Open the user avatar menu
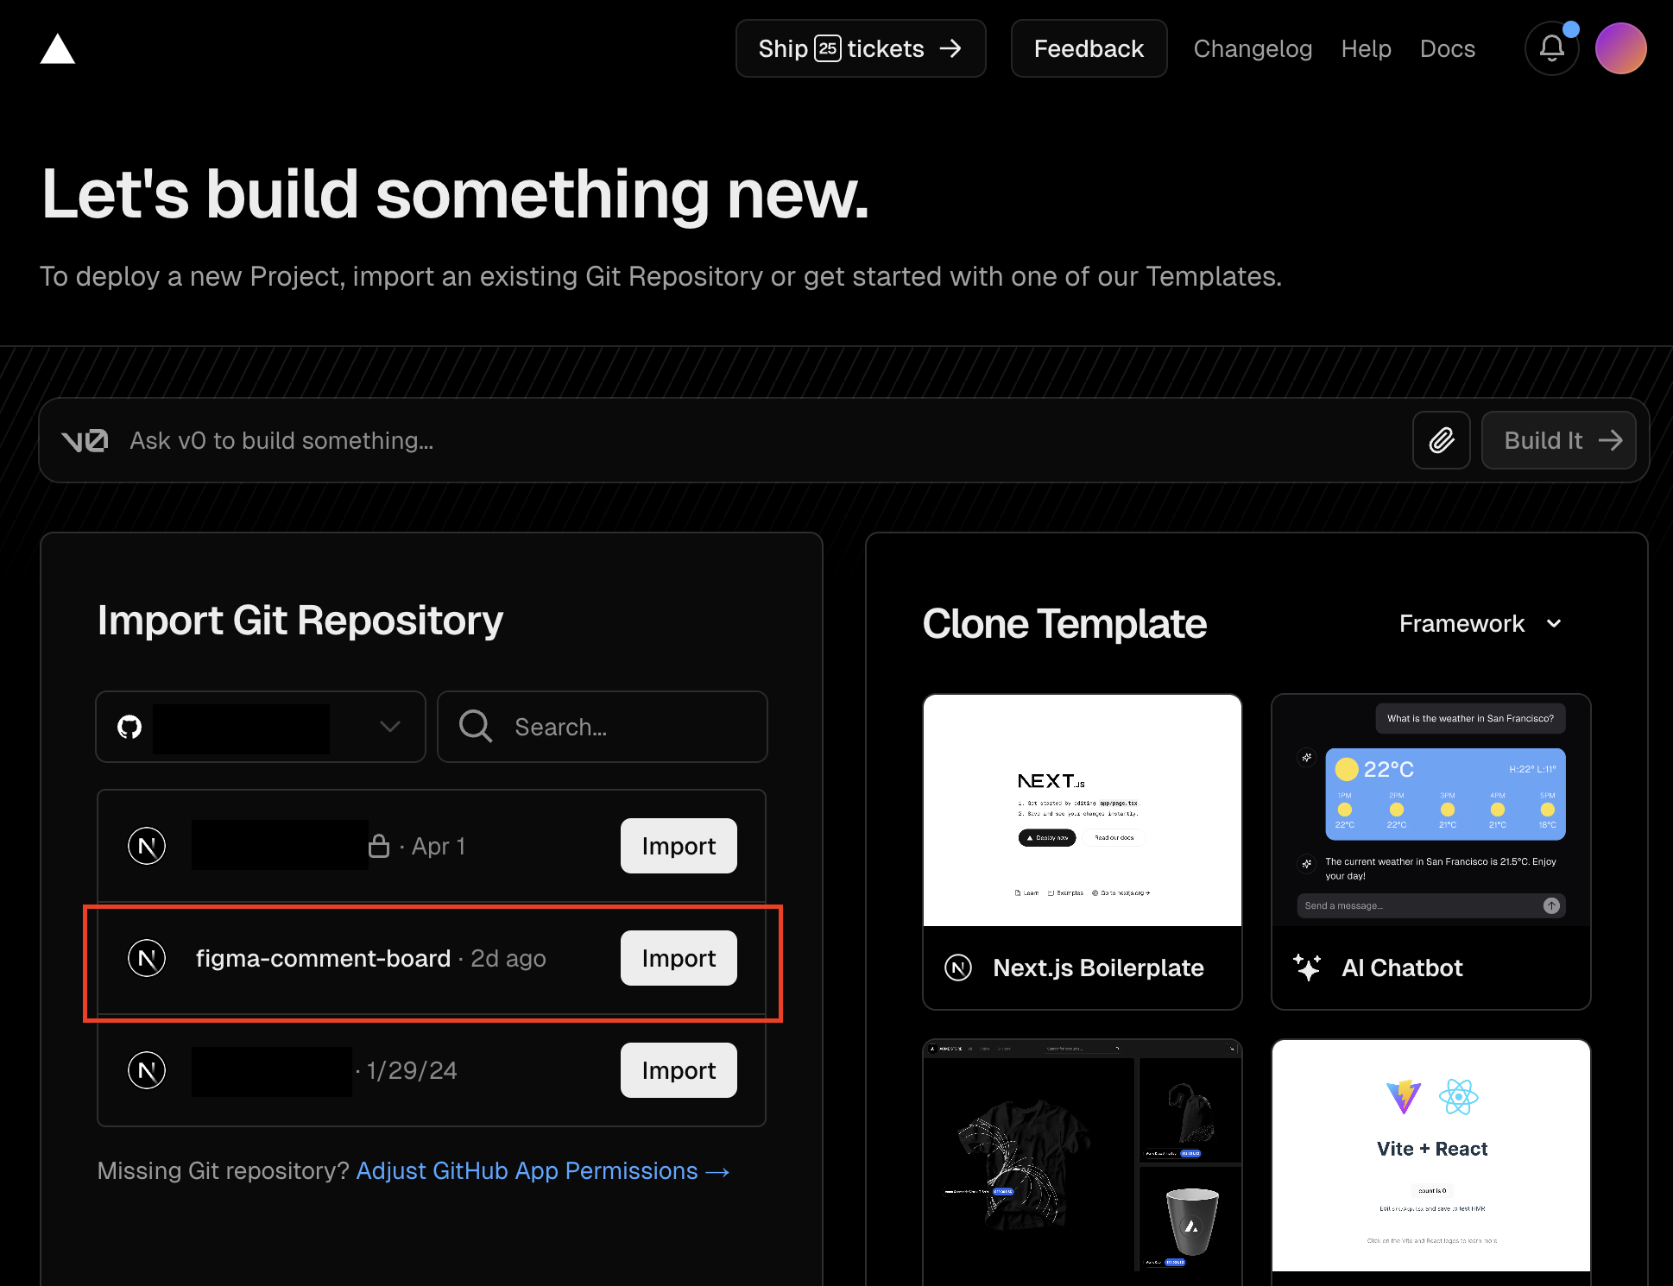Viewport: 1673px width, 1286px height. coord(1620,48)
